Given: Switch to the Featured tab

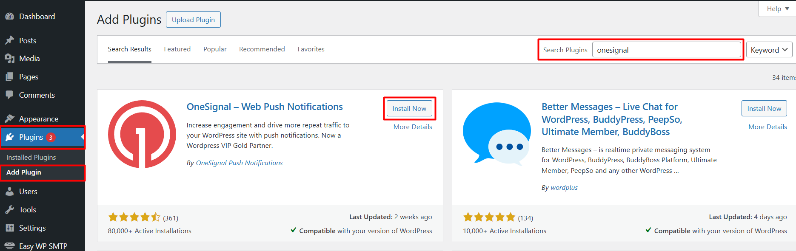Looking at the screenshot, I should click(177, 49).
